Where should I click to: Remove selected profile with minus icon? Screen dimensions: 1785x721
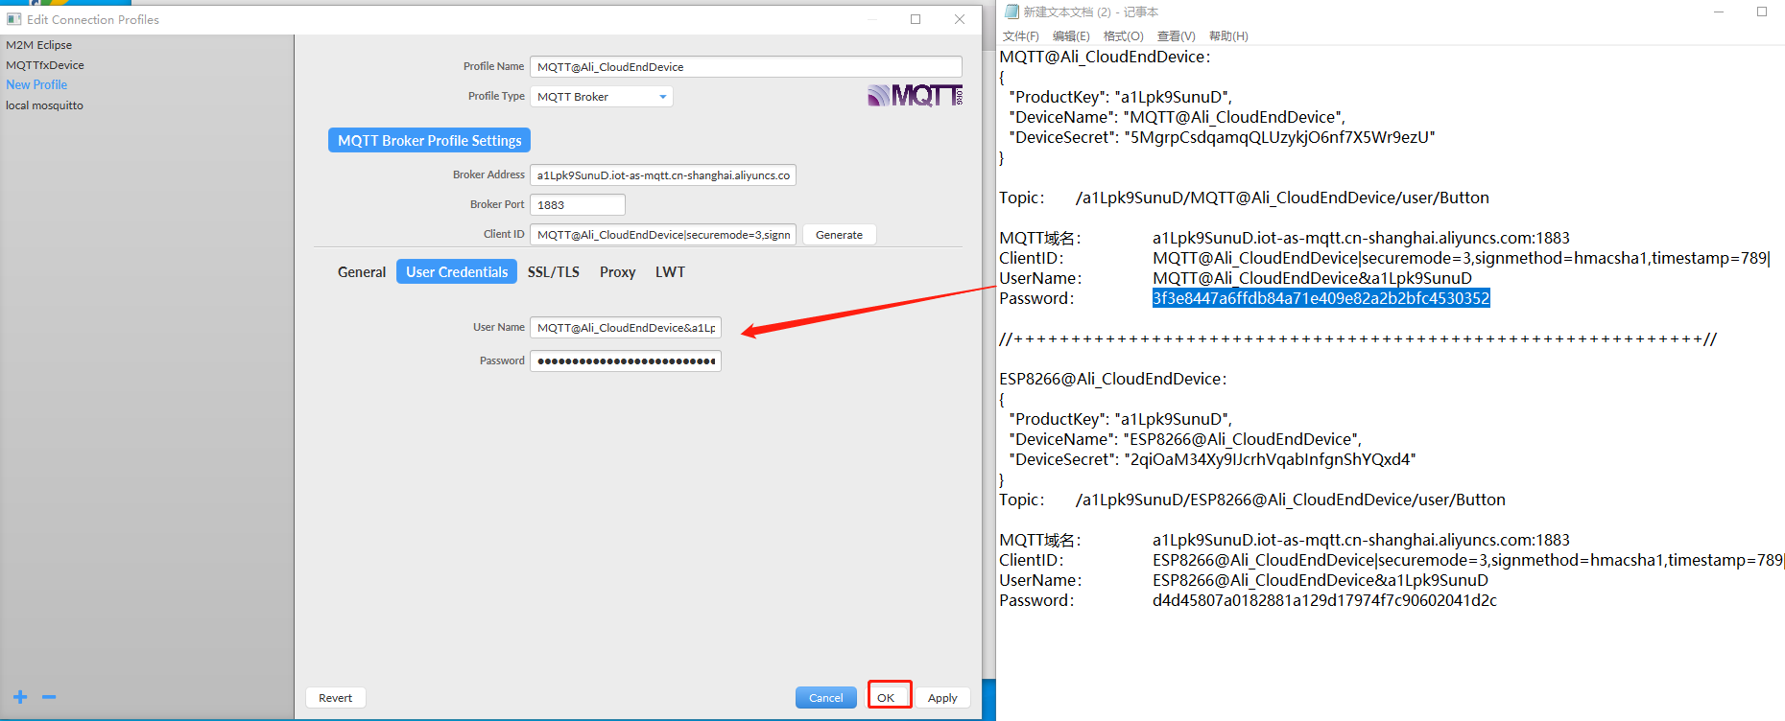(49, 697)
